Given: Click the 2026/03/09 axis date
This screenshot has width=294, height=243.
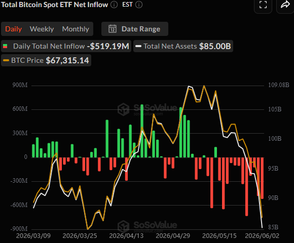Looking at the screenshot, I should (x=33, y=236).
